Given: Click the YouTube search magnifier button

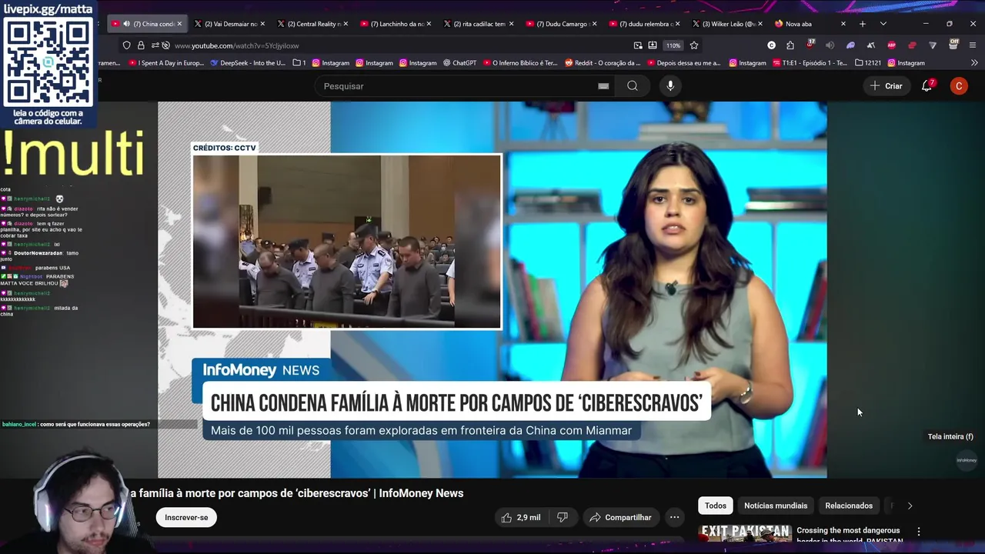Looking at the screenshot, I should coord(633,86).
